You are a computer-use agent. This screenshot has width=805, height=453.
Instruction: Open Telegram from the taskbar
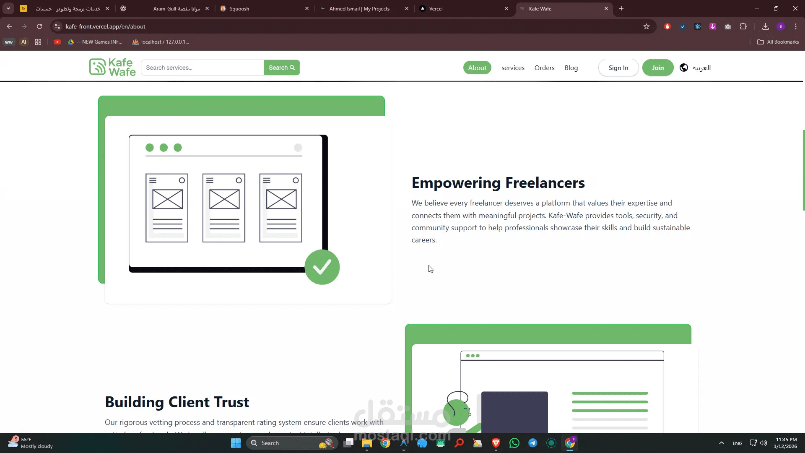click(x=532, y=443)
